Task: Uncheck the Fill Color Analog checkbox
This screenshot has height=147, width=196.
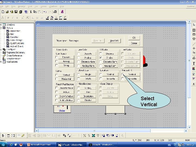Action: pyautogui.click(x=101, y=58)
